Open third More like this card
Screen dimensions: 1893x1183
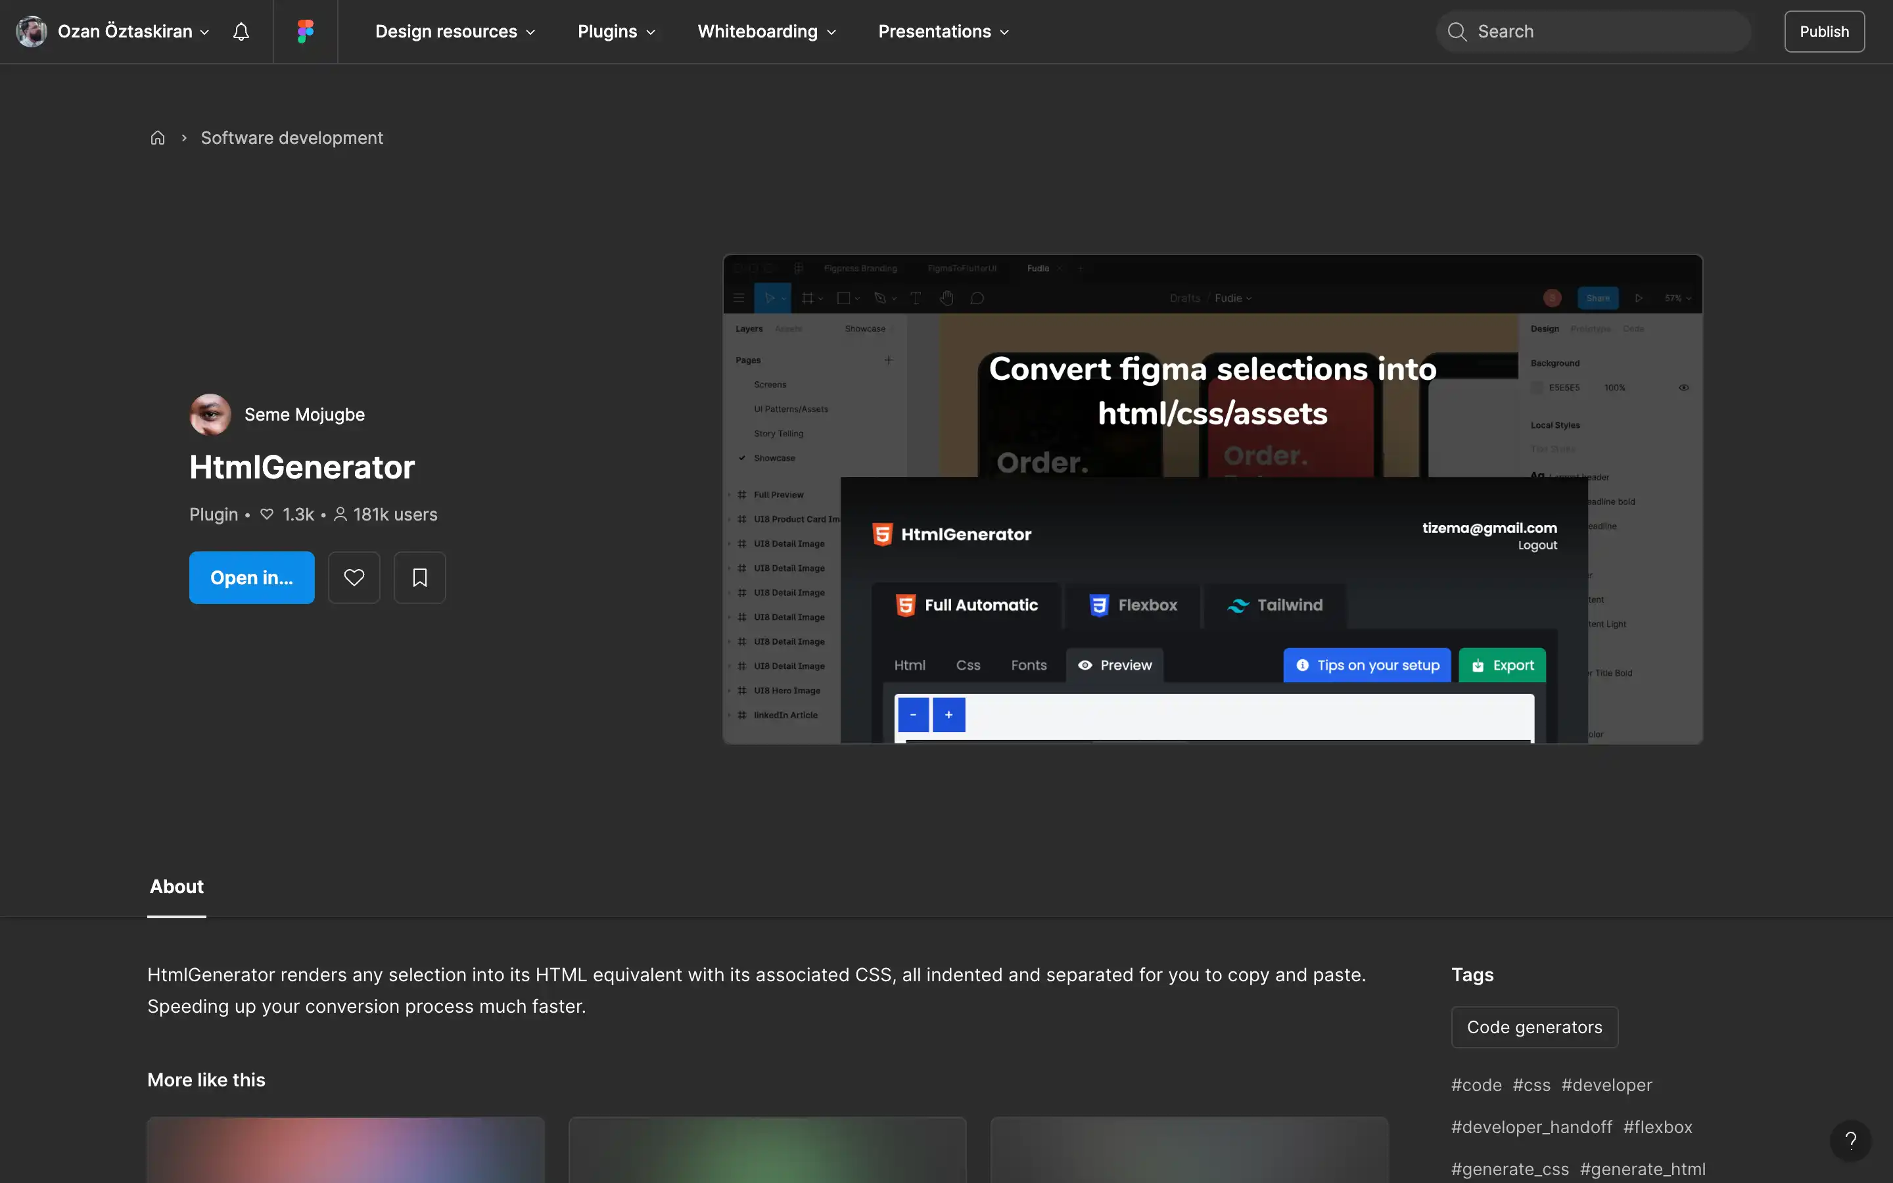click(1189, 1150)
